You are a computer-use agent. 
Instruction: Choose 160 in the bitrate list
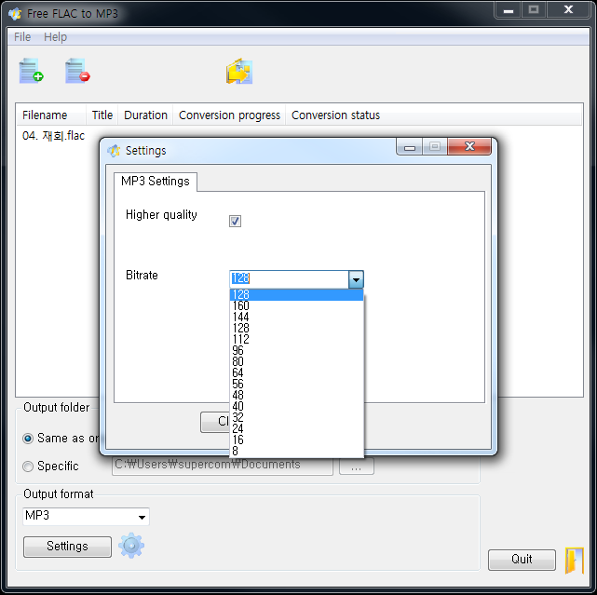tap(296, 305)
